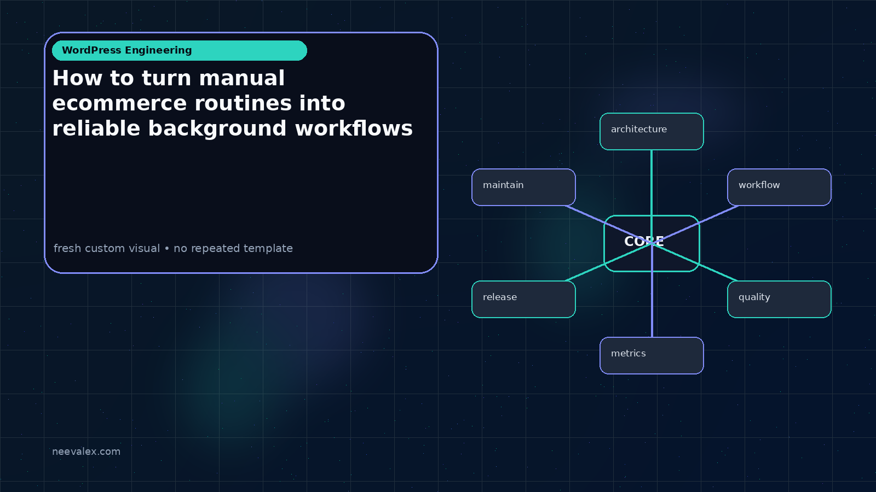Select the headline about background workflows
Viewport: 876px width, 492px height.
233,103
